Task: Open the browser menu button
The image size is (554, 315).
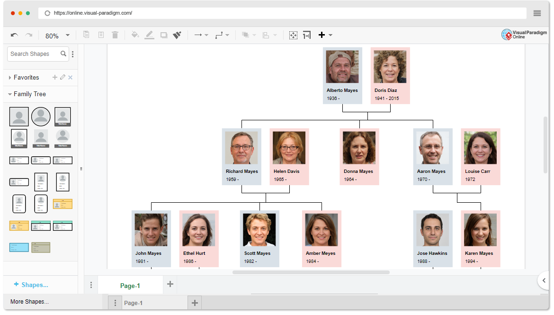Action: 537,13
